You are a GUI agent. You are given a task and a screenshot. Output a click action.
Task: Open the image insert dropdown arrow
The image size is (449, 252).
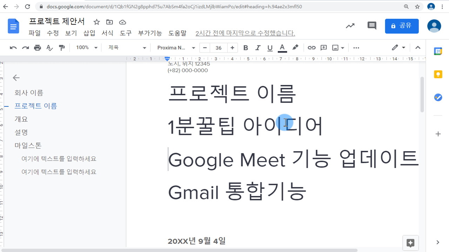click(343, 48)
